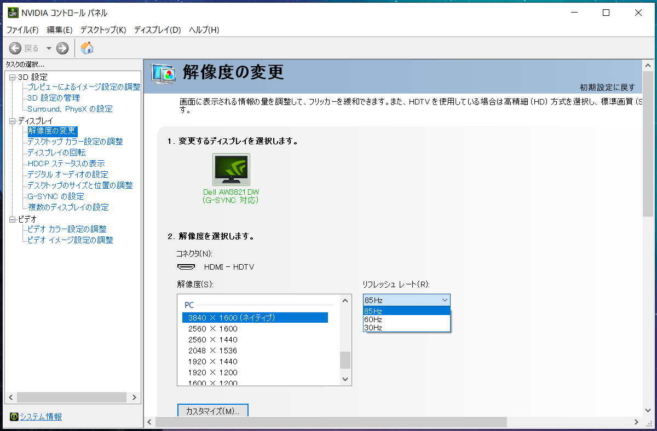
Task: Select the Dell AW3821DW monitor icon
Action: (231, 170)
